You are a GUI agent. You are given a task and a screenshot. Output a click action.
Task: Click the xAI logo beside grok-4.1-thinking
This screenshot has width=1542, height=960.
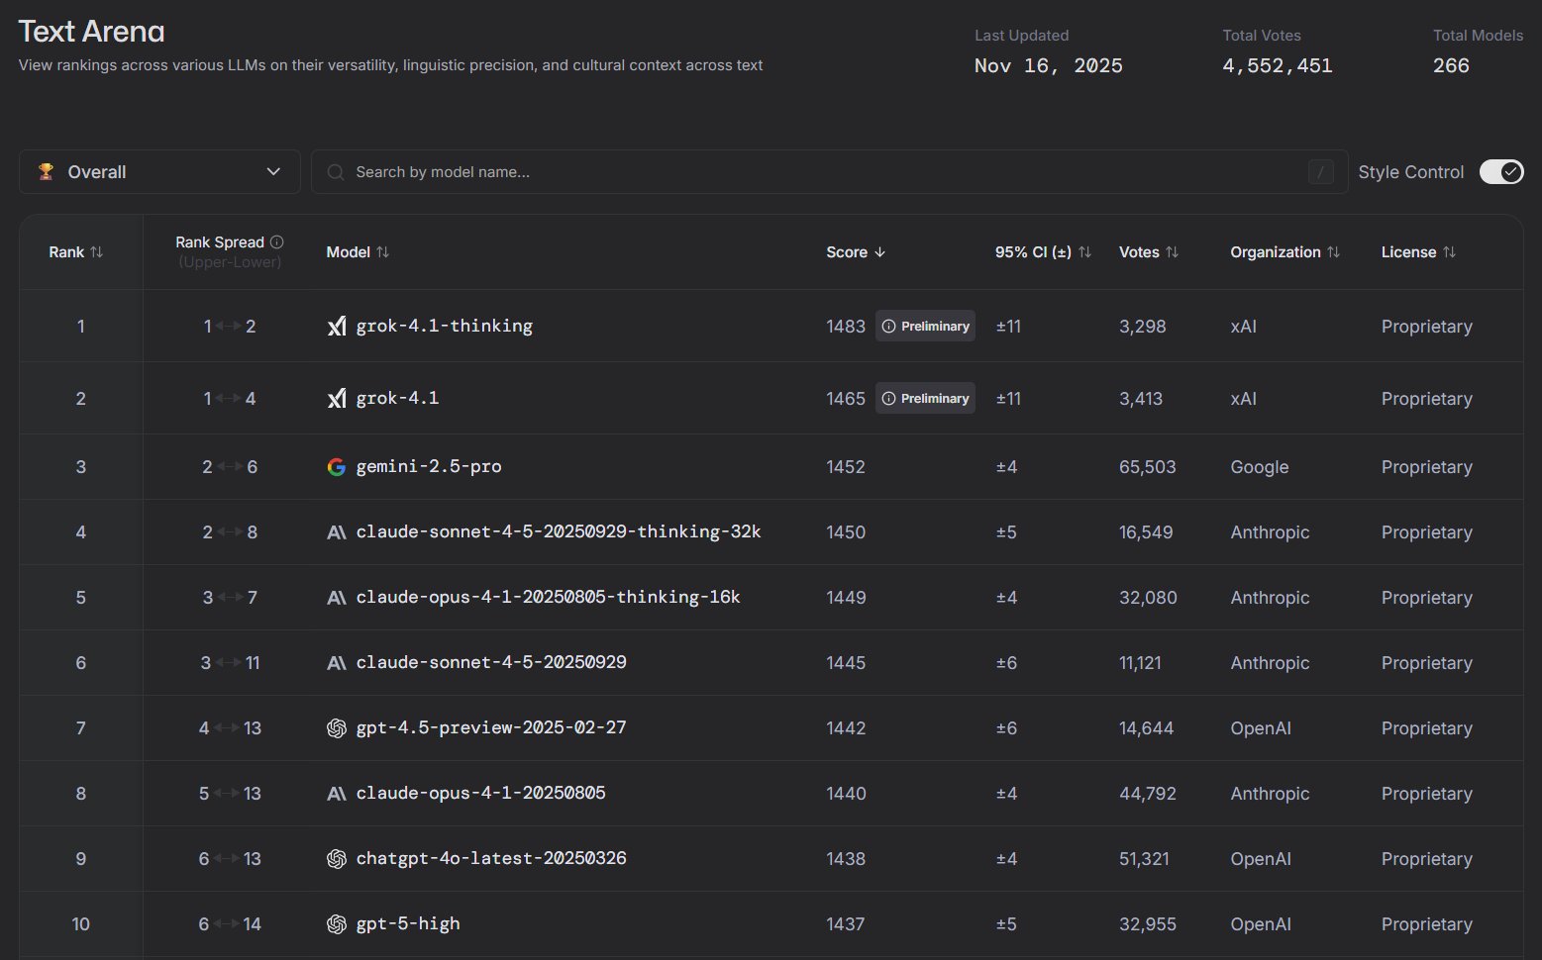click(337, 327)
